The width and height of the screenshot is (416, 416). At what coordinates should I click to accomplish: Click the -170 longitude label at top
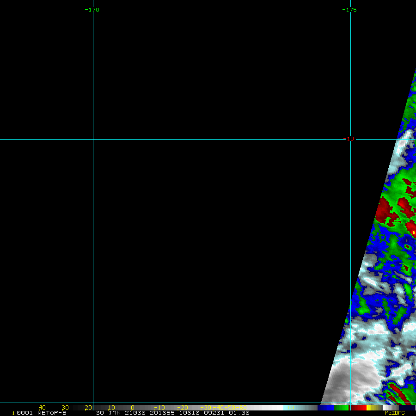pos(92,10)
